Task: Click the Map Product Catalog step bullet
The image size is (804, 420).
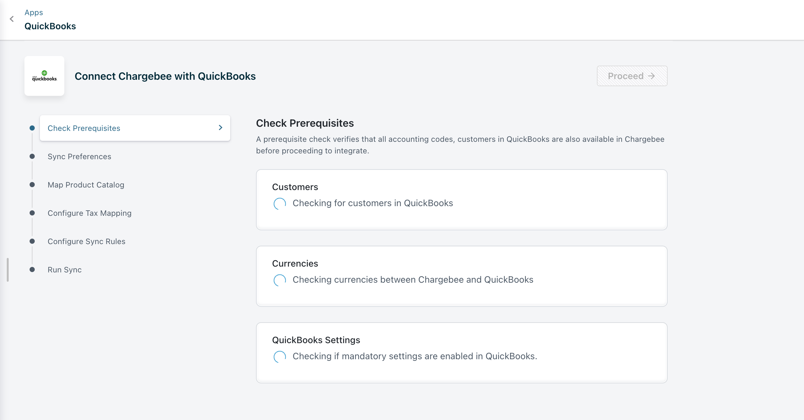Action: click(x=32, y=185)
